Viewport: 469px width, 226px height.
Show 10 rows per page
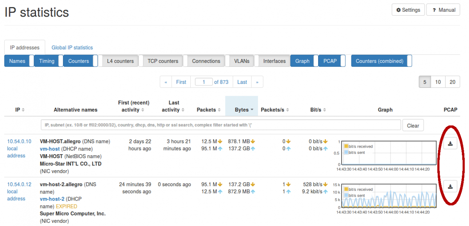tap(438, 82)
